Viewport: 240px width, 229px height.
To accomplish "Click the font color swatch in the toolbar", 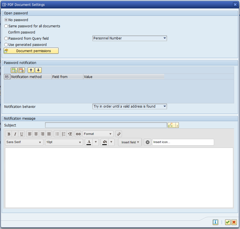I will click(88, 142).
